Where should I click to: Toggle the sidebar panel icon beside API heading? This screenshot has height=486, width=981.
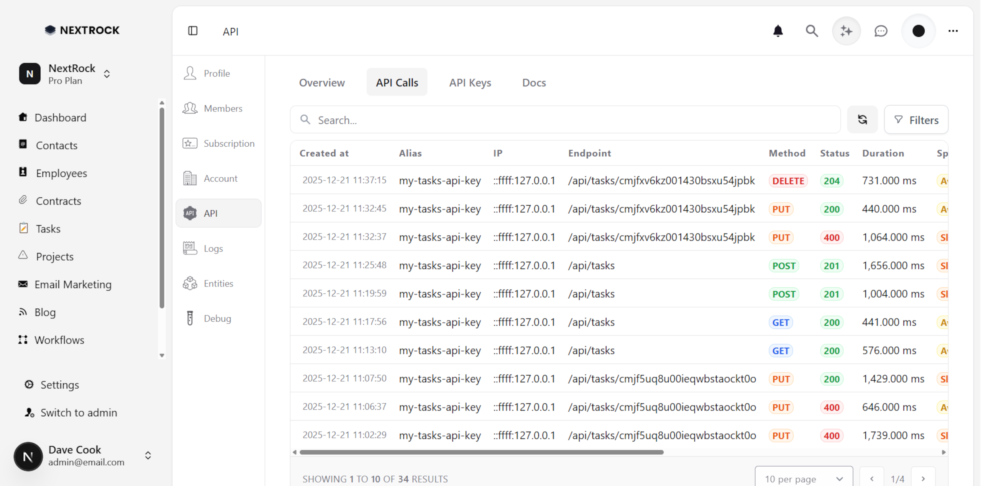coord(193,31)
